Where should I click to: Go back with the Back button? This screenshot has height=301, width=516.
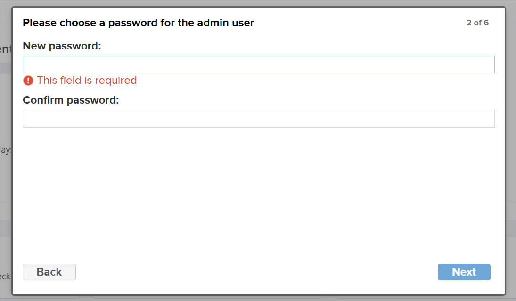click(x=49, y=272)
